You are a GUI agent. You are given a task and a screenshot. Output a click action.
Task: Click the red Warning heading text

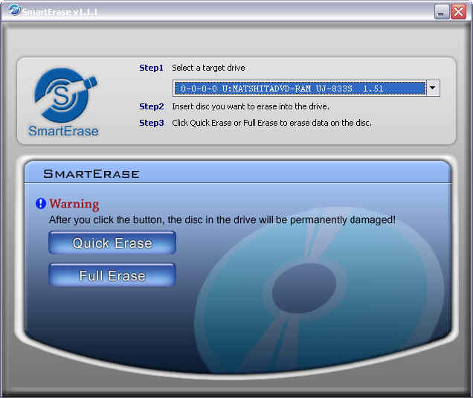(x=74, y=205)
